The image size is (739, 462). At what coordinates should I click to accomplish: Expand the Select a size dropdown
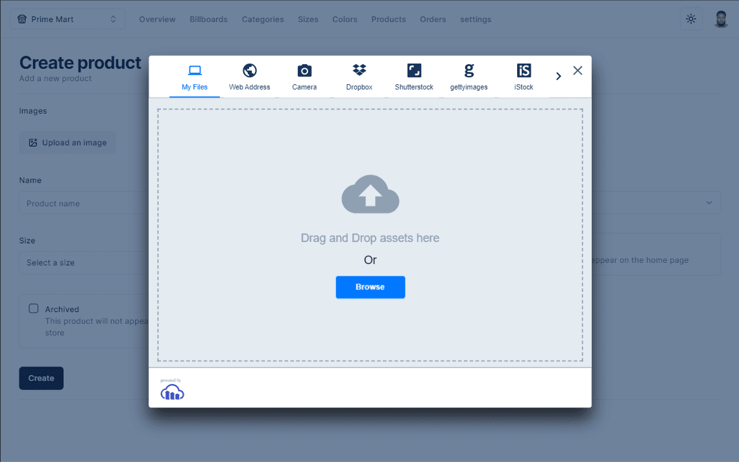coord(84,263)
